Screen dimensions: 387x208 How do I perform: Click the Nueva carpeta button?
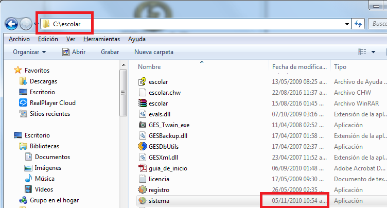[x=153, y=52]
